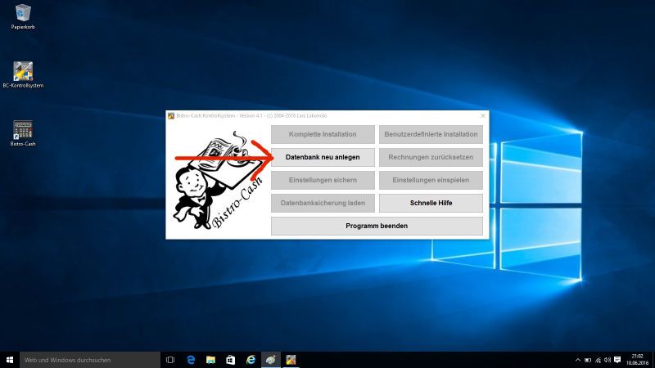
Task: Select the Bistro-Cash desktop shortcut
Action: pos(23,133)
